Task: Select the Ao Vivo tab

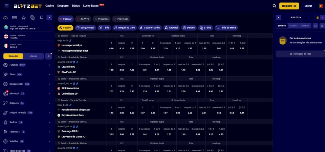Action: pyautogui.click(x=83, y=19)
